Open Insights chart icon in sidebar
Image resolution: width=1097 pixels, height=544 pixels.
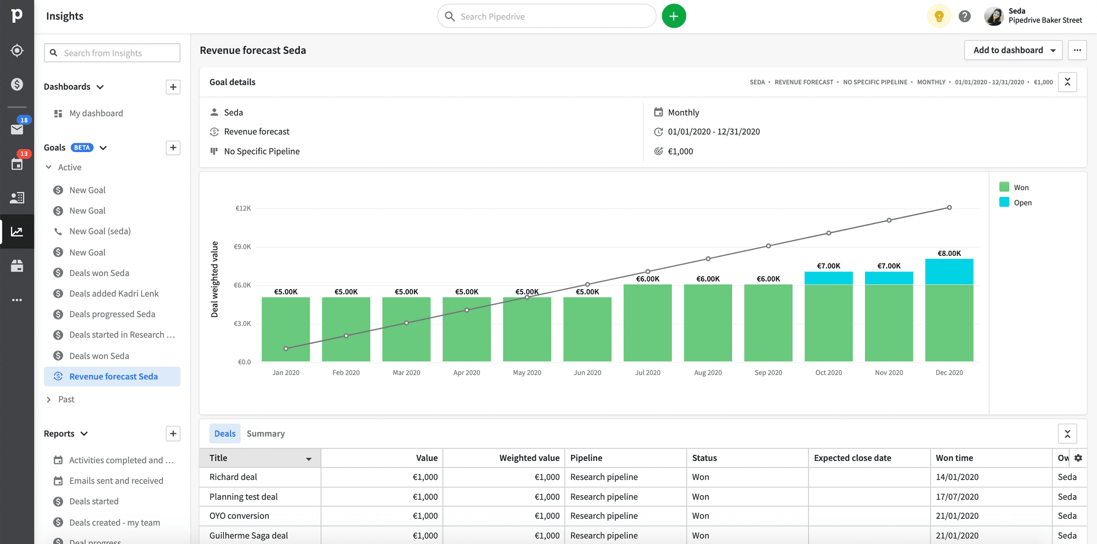coord(17,232)
